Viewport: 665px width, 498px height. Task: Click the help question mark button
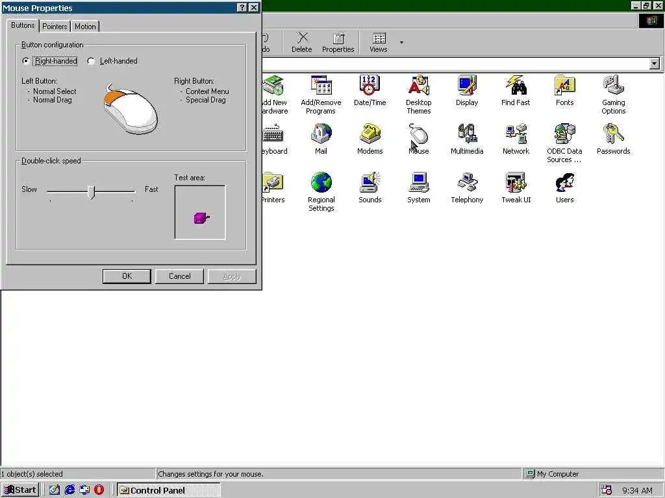click(242, 8)
